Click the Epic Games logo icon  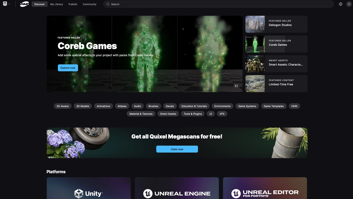coord(5,4)
